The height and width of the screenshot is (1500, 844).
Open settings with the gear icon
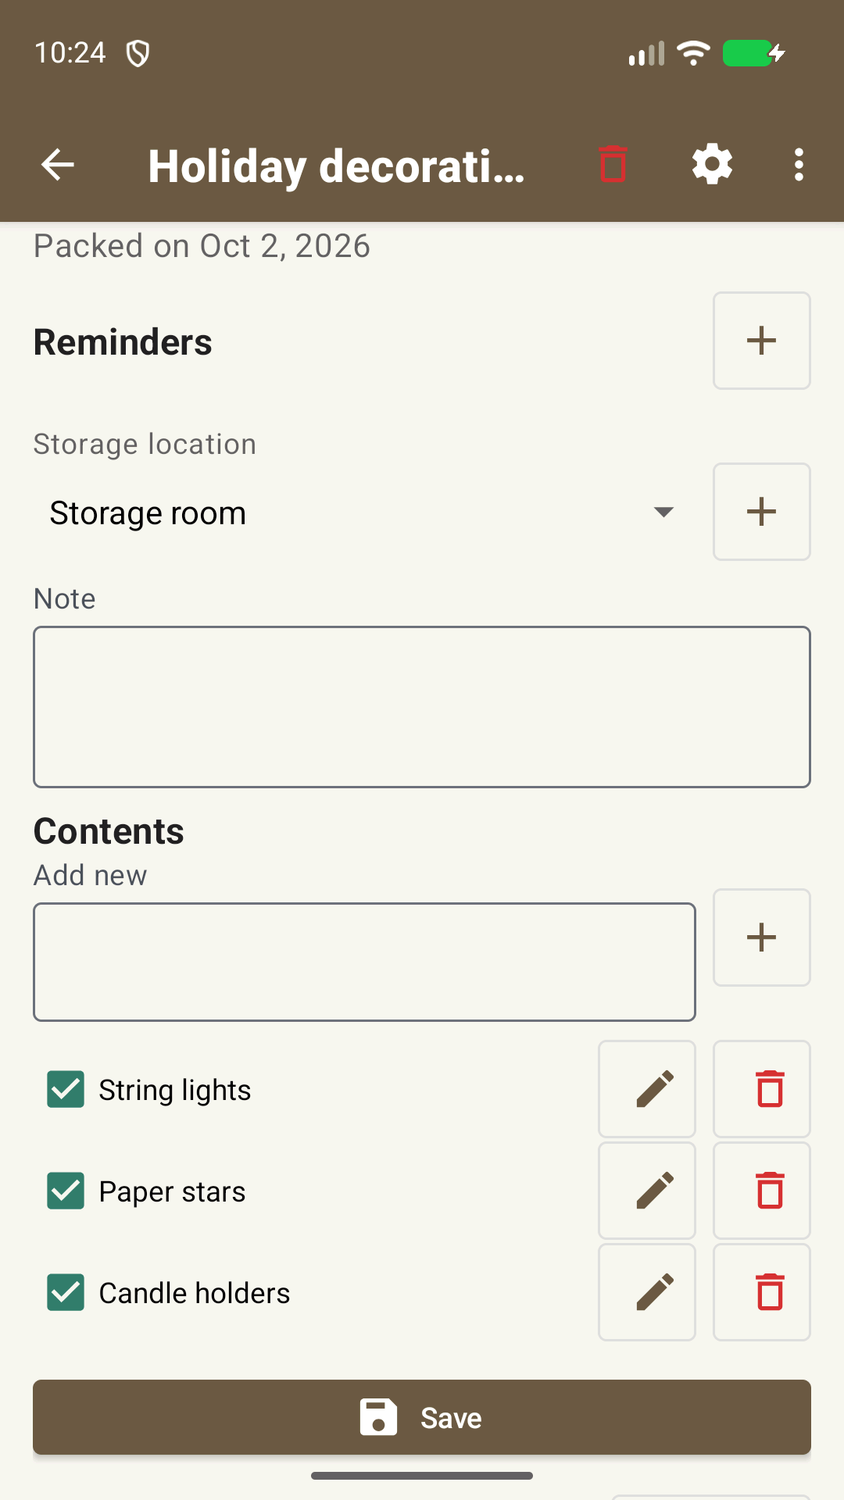[712, 165]
